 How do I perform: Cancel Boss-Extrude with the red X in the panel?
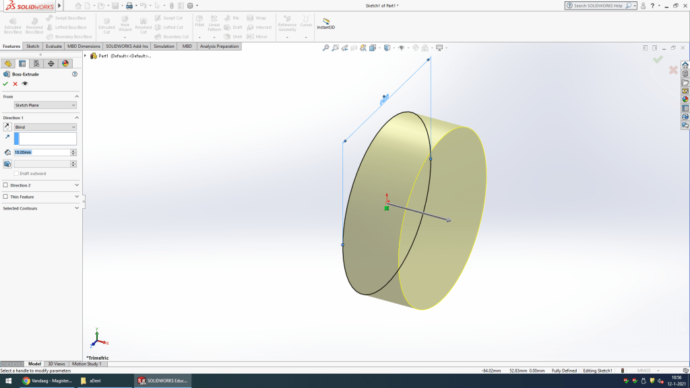pyautogui.click(x=15, y=84)
